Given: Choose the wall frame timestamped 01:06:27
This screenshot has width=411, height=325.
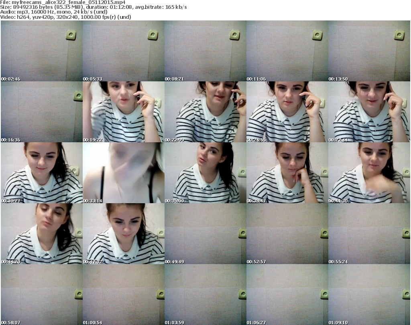Looking at the screenshot, I should point(287,295).
